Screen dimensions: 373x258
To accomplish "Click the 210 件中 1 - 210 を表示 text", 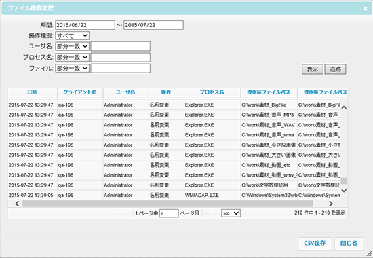I will (319, 213).
